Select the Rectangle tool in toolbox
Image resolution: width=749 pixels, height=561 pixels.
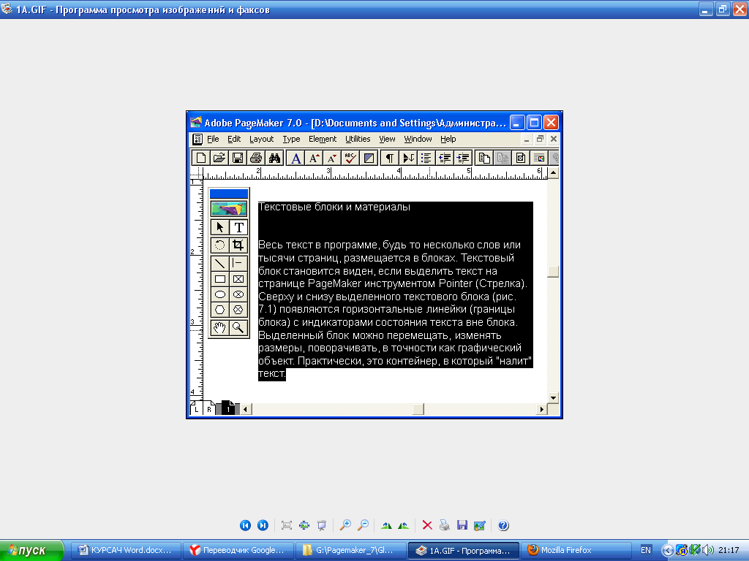tap(219, 279)
